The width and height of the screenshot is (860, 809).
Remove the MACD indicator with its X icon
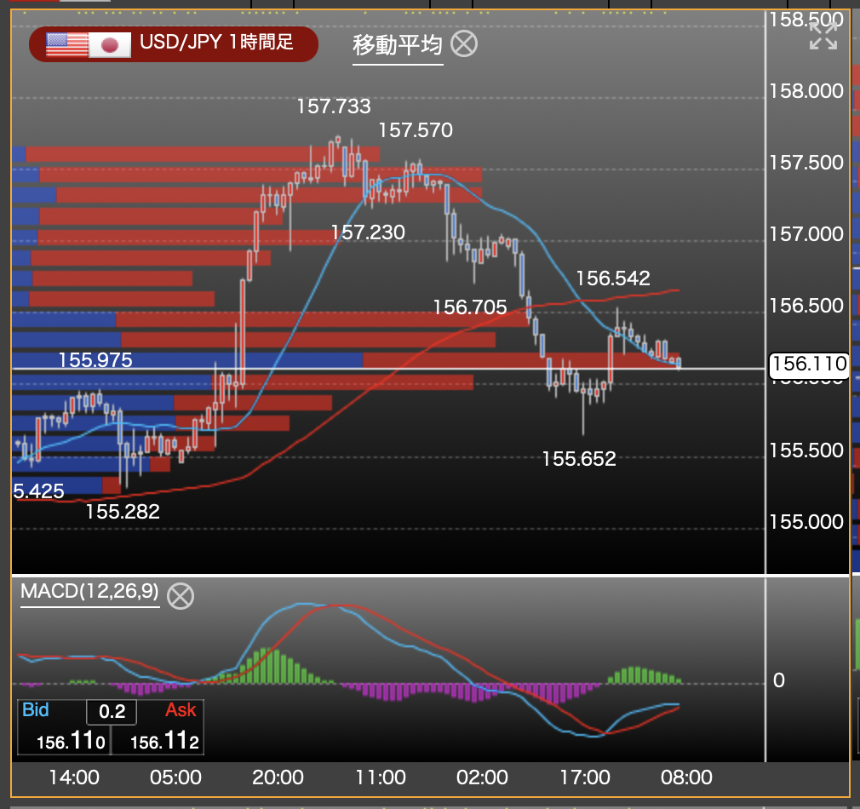point(180,596)
